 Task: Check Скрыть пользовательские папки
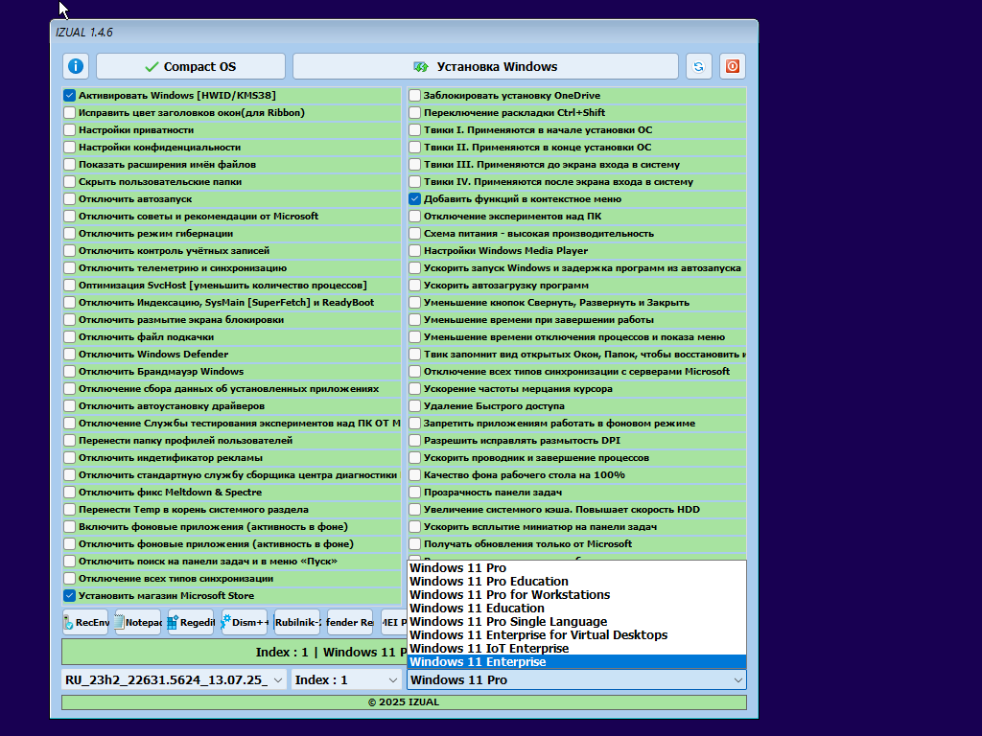[x=69, y=182]
